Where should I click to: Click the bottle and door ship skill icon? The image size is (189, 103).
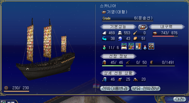click(x=138, y=46)
